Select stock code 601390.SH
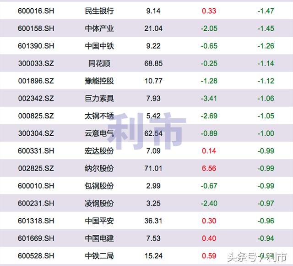Viewport: 293px width, 266px height. tap(36, 46)
